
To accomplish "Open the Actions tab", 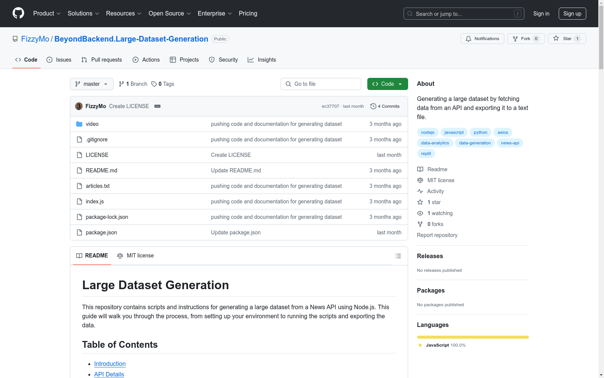I will tap(146, 60).
